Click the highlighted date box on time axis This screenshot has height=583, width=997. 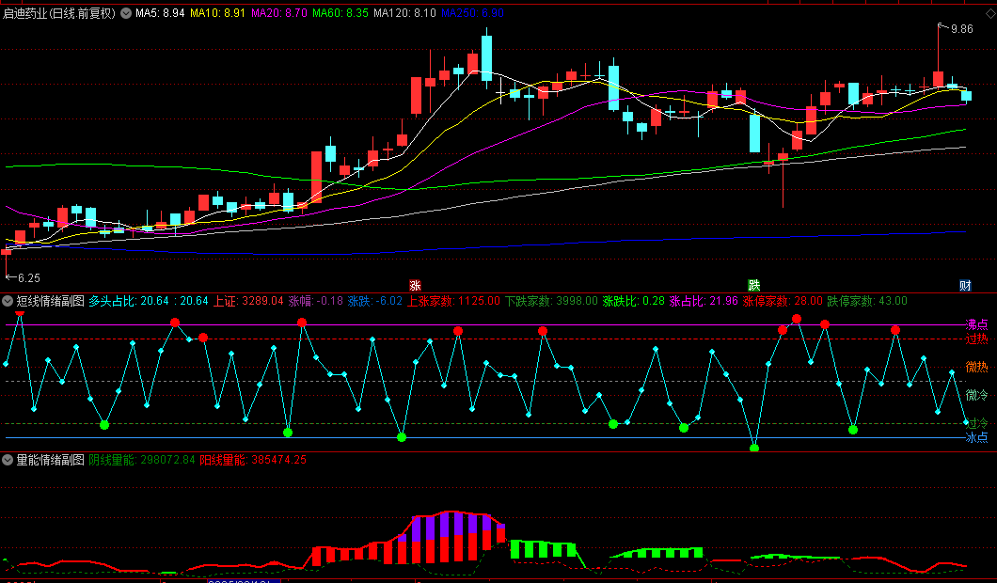click(x=245, y=580)
